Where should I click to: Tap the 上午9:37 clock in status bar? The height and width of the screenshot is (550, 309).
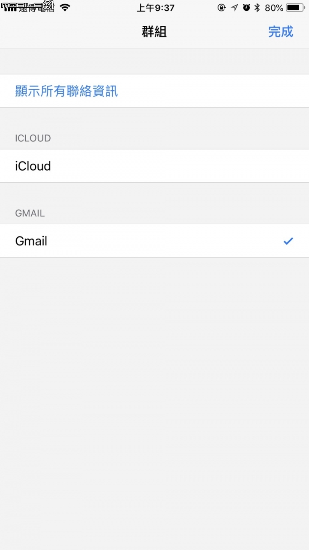pyautogui.click(x=156, y=8)
